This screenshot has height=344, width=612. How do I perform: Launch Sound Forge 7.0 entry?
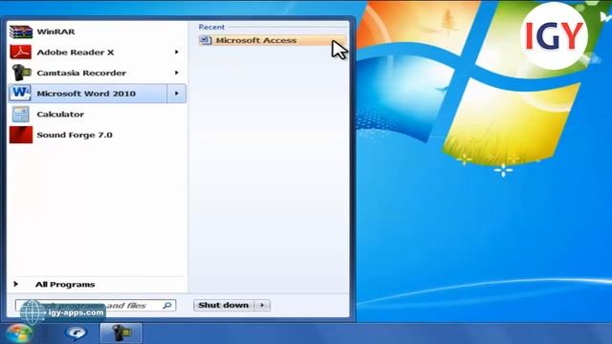(97, 135)
